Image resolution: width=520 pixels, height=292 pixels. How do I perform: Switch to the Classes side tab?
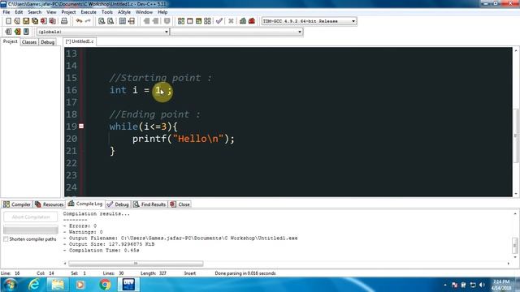click(x=29, y=42)
